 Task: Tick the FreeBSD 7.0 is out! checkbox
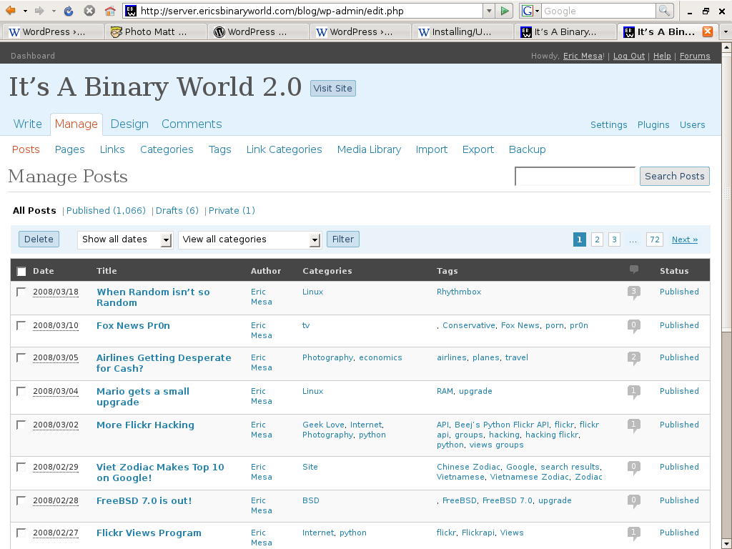coord(21,501)
